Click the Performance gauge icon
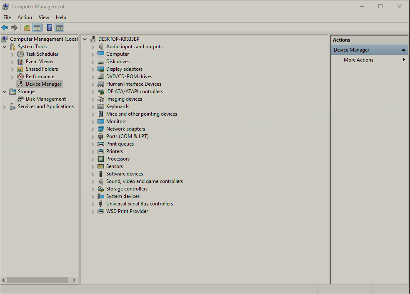The height and width of the screenshot is (294, 410). (x=20, y=77)
